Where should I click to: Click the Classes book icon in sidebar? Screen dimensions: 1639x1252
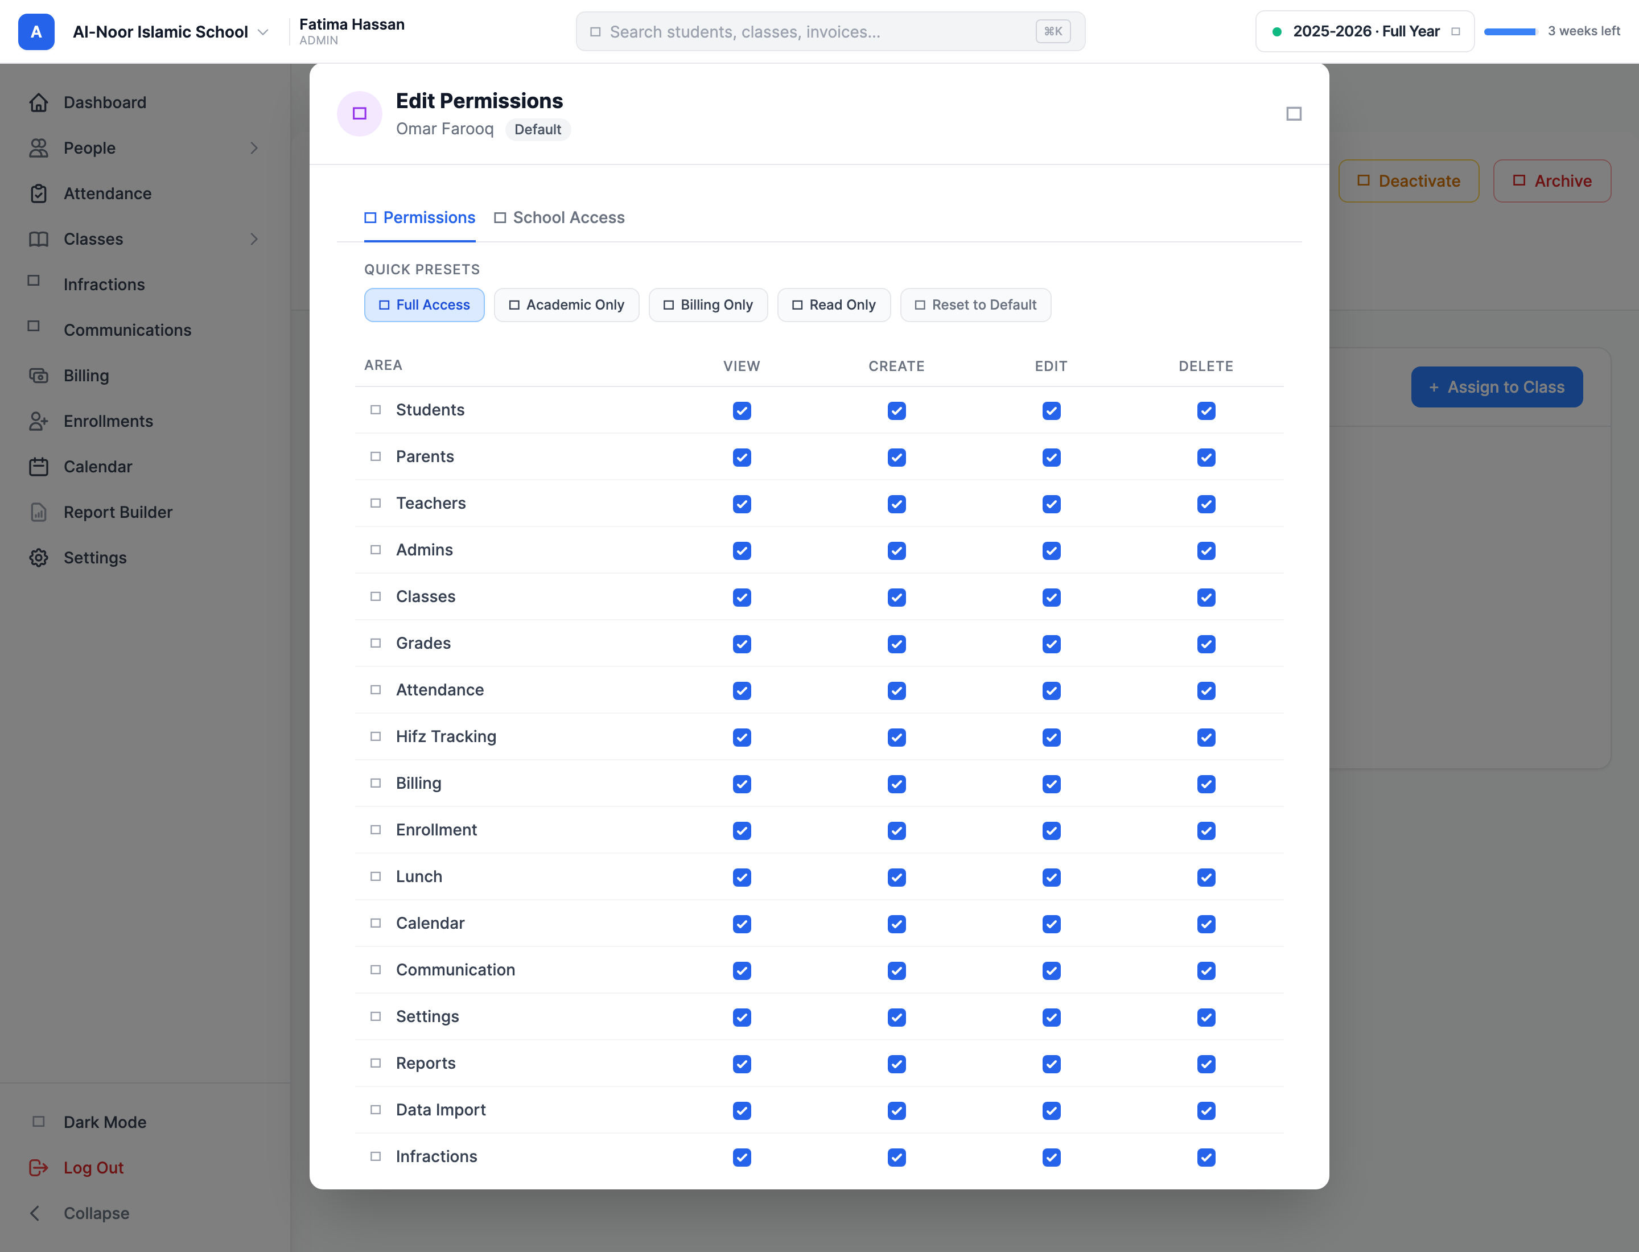point(39,239)
